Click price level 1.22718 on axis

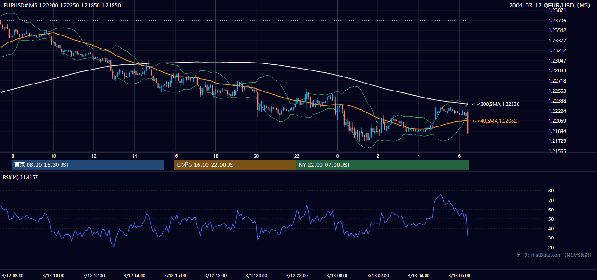coord(557,81)
